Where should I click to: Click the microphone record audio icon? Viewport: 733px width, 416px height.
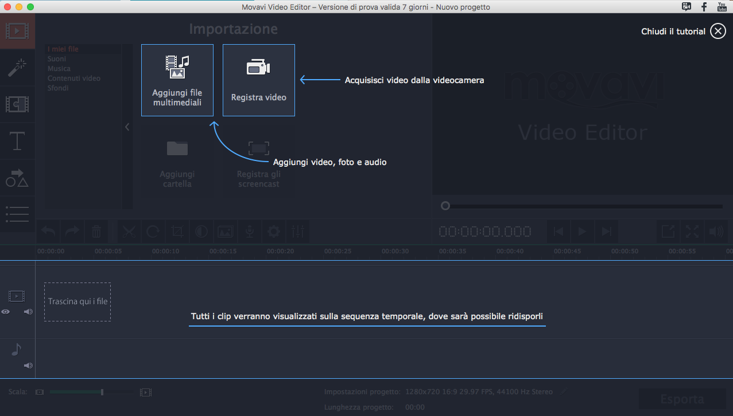tap(250, 231)
